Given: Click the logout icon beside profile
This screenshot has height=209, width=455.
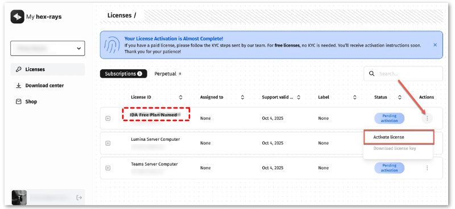Looking at the screenshot, I should pyautogui.click(x=78, y=198).
